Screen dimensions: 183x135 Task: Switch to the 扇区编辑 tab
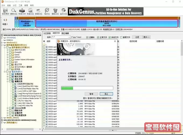tap(65, 33)
